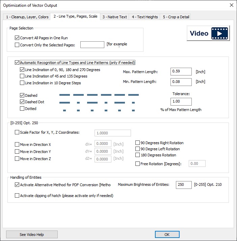This screenshot has width=237, height=241.
Task: Click the 'Tolerance:' label
Action: pos(181,94)
